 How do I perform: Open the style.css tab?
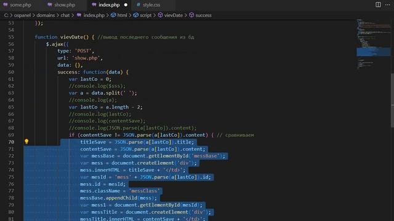point(151,5)
